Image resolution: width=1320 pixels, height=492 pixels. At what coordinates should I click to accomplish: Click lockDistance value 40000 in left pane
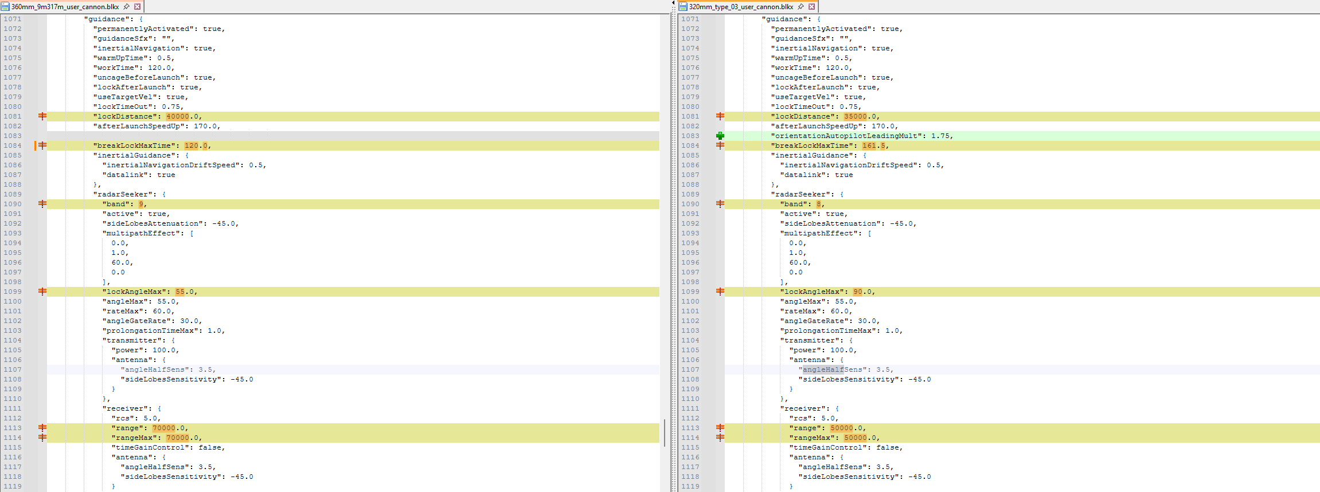[178, 116]
